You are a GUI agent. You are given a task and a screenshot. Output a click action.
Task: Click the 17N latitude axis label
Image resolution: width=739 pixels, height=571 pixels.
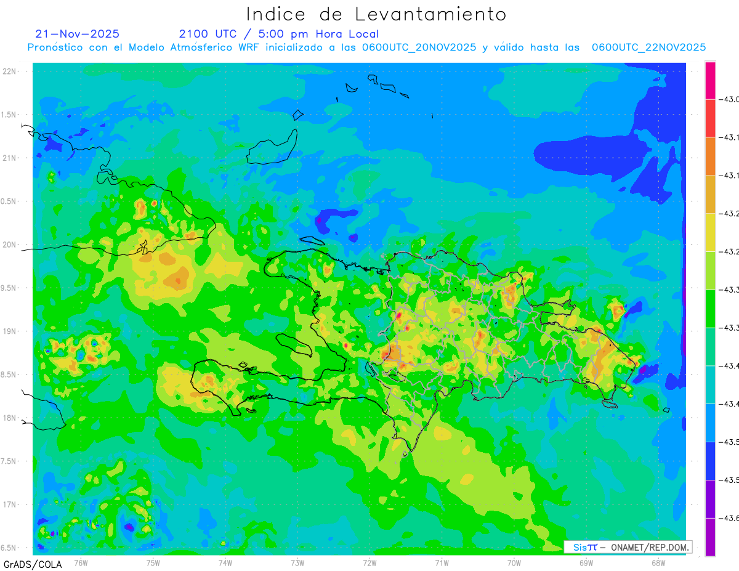click(x=9, y=504)
